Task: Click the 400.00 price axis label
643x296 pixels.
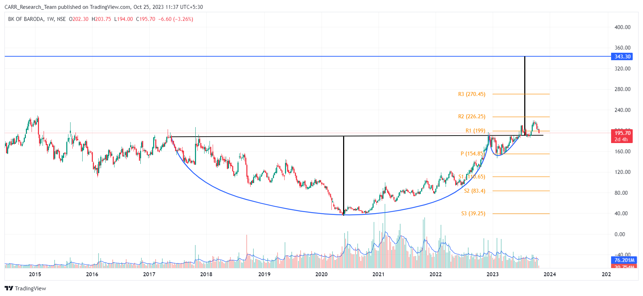Action: [622, 27]
